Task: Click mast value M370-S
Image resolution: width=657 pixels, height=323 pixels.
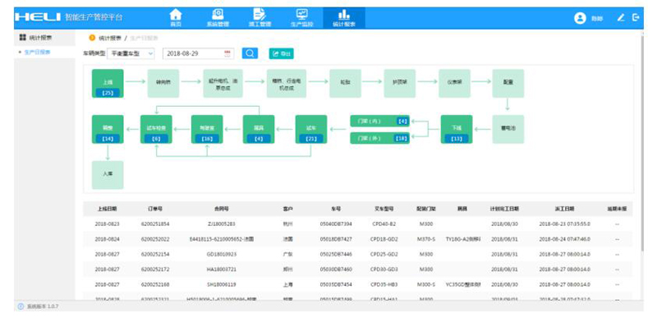Action: 426,239
